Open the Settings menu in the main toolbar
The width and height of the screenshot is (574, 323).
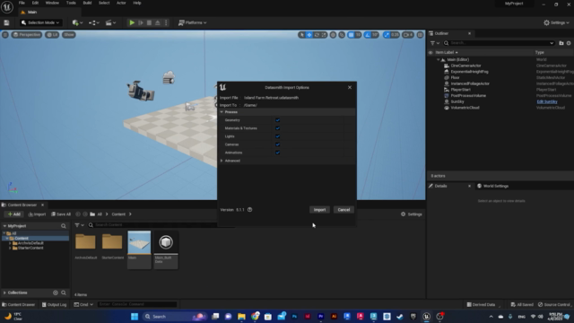tap(556, 22)
